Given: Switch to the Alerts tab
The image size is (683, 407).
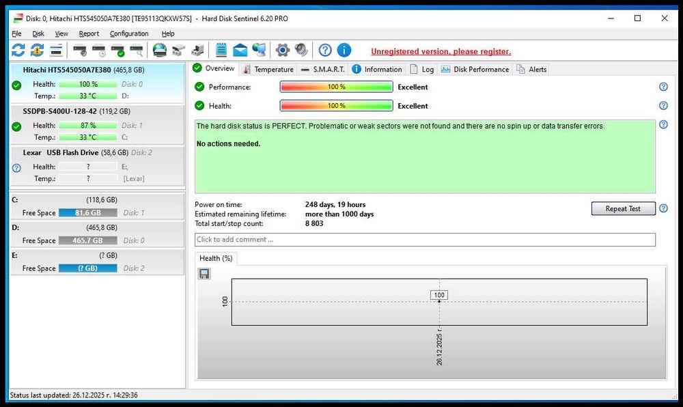Looking at the screenshot, I should [531, 69].
